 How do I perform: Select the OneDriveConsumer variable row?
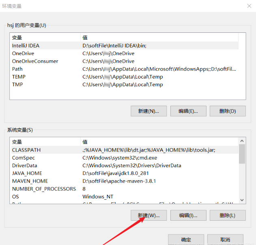click(x=35, y=61)
